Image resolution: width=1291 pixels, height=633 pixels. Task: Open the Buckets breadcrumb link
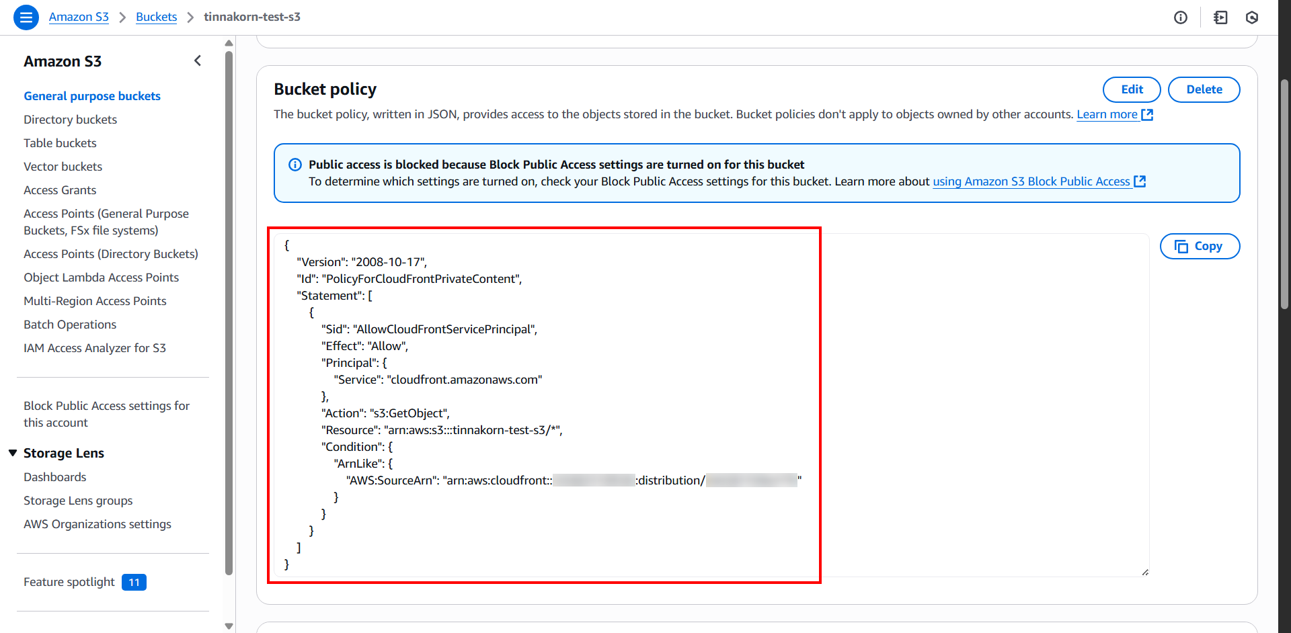(x=156, y=17)
